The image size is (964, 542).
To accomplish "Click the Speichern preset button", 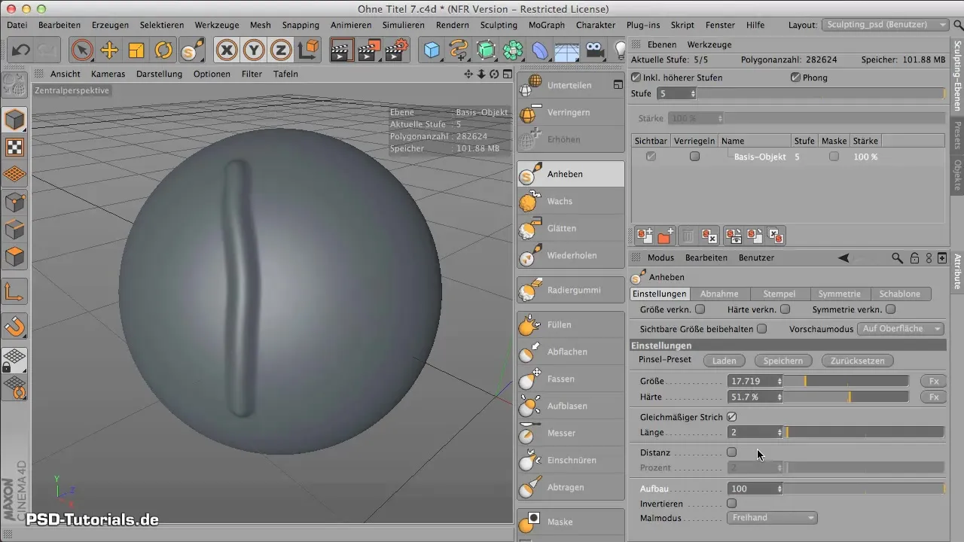I will [x=783, y=361].
